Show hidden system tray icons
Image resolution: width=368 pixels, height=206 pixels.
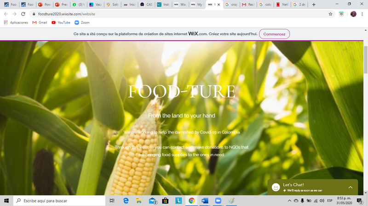[x=289, y=200]
